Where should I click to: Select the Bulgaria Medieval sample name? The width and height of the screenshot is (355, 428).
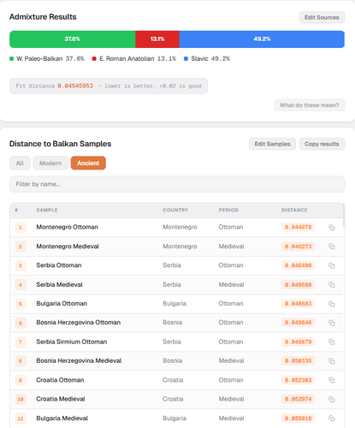coord(62,419)
